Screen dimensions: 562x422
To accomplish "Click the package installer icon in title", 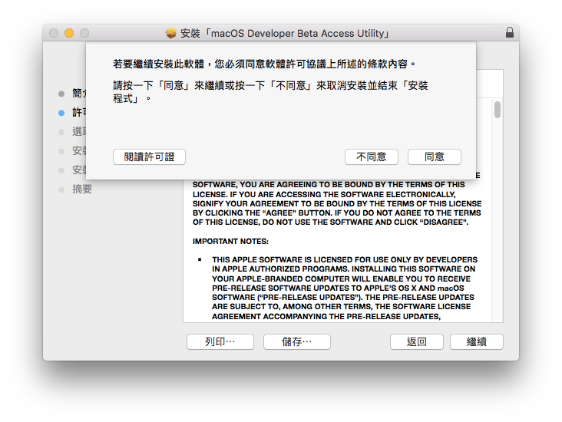I will tap(171, 33).
